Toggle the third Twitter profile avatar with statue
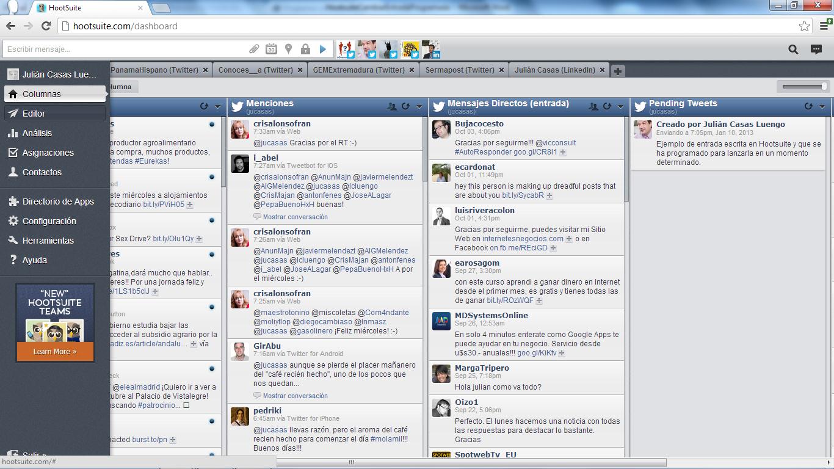Image resolution: width=834 pixels, height=469 pixels. click(x=388, y=49)
